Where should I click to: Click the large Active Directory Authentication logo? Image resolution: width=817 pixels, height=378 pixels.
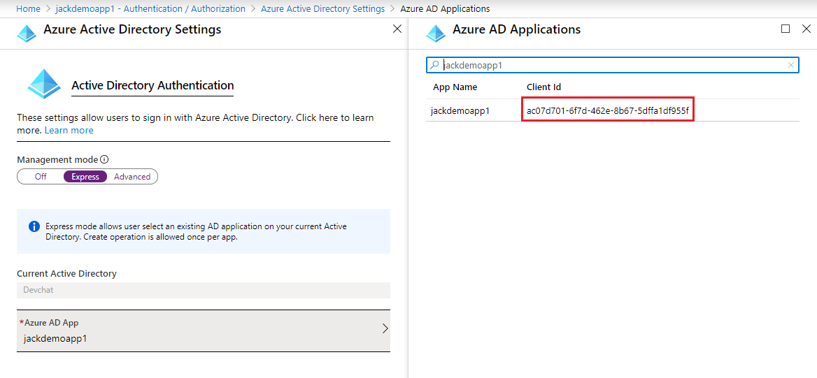click(x=44, y=85)
